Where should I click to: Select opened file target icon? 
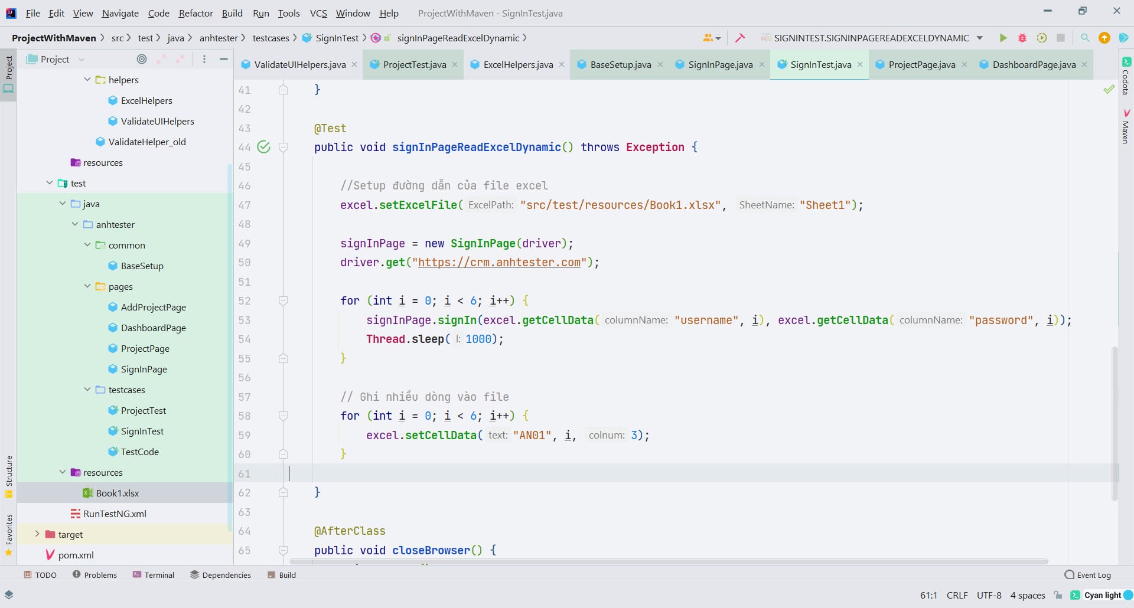click(142, 59)
